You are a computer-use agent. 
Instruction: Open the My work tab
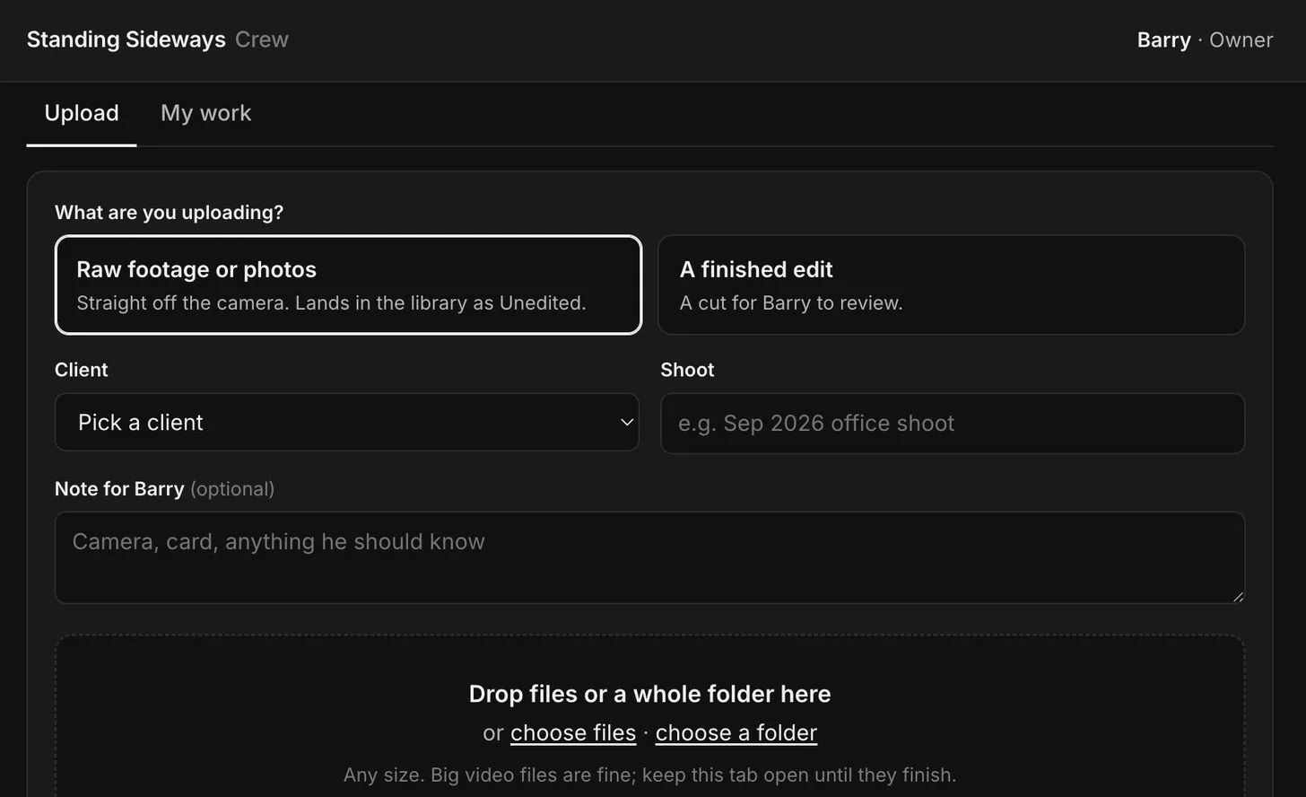click(206, 113)
